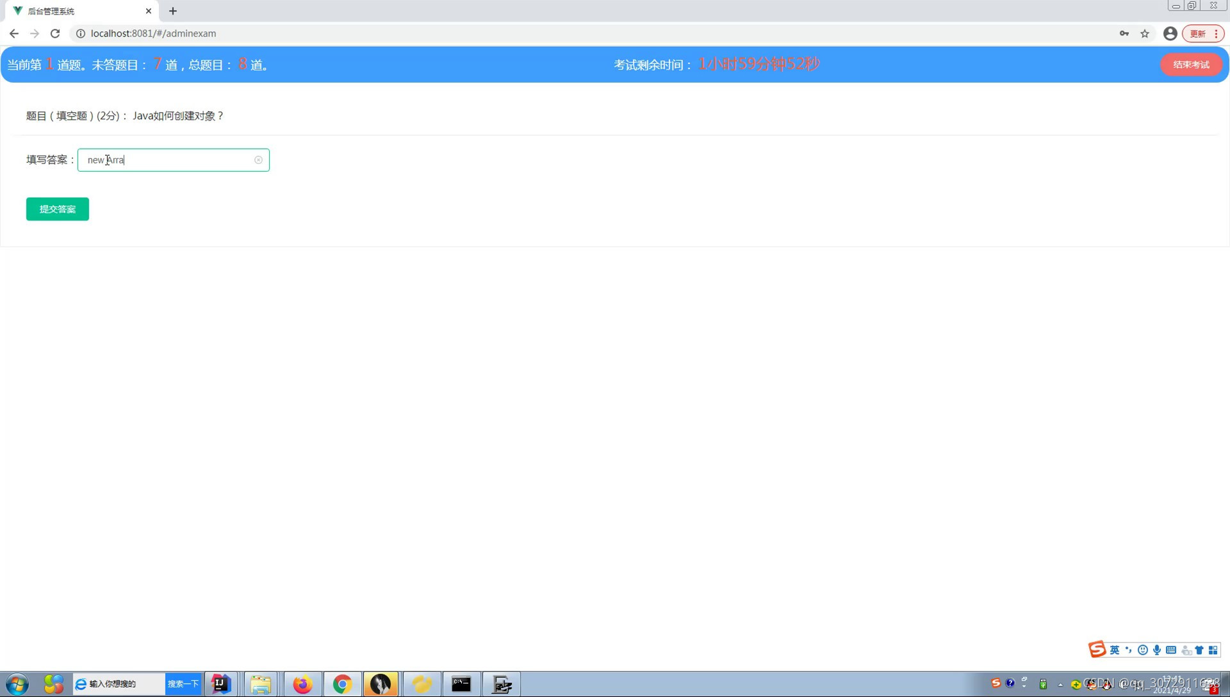Bookmark this page with the star

click(1145, 33)
